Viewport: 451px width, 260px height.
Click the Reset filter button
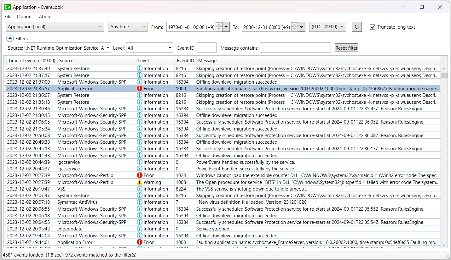coord(346,48)
